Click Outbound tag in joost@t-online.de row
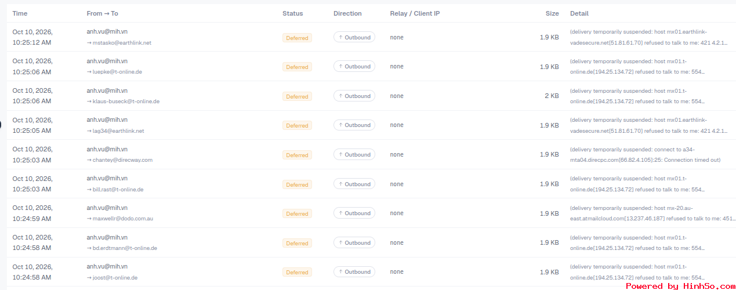Screen dimensions: 736x290 click(354, 271)
